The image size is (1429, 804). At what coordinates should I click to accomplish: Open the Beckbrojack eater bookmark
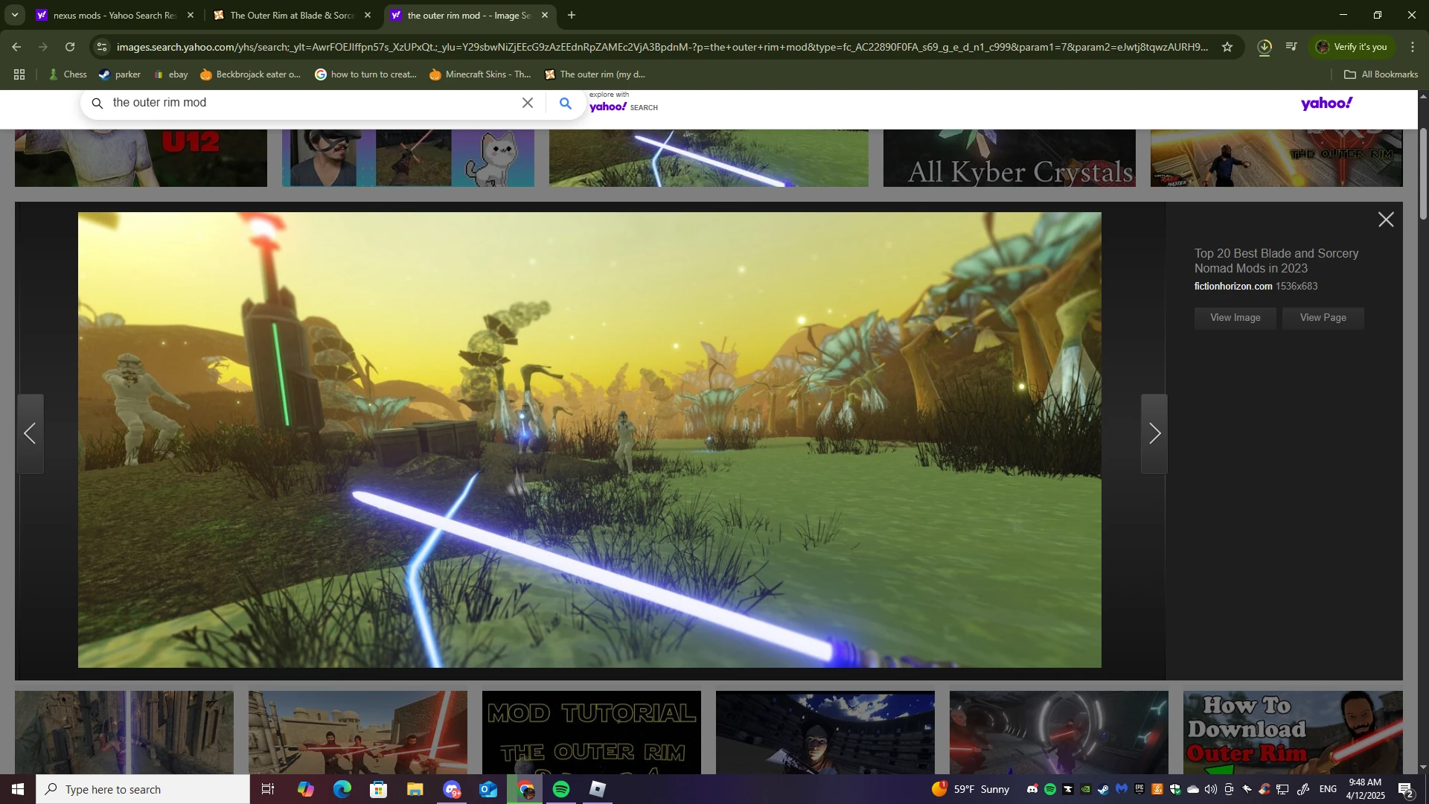251,74
